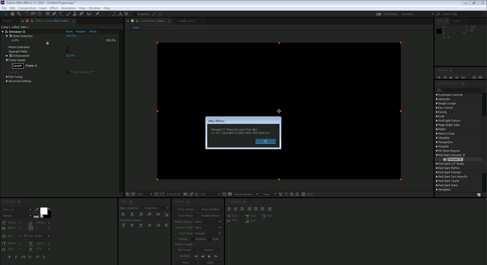Open the Composition menu
The height and width of the screenshot is (265, 487).
(27, 8)
